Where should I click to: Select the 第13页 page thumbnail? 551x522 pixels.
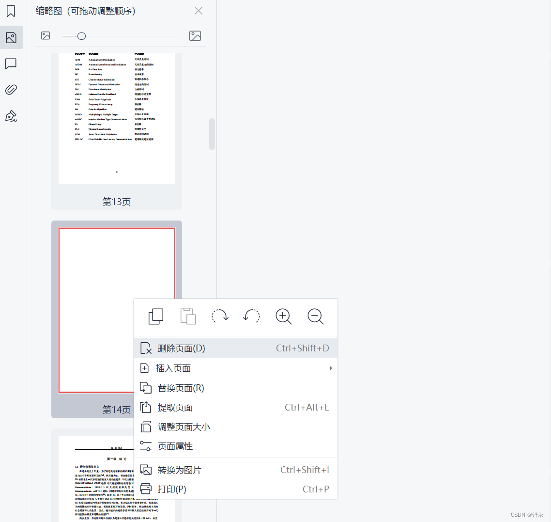(116, 118)
